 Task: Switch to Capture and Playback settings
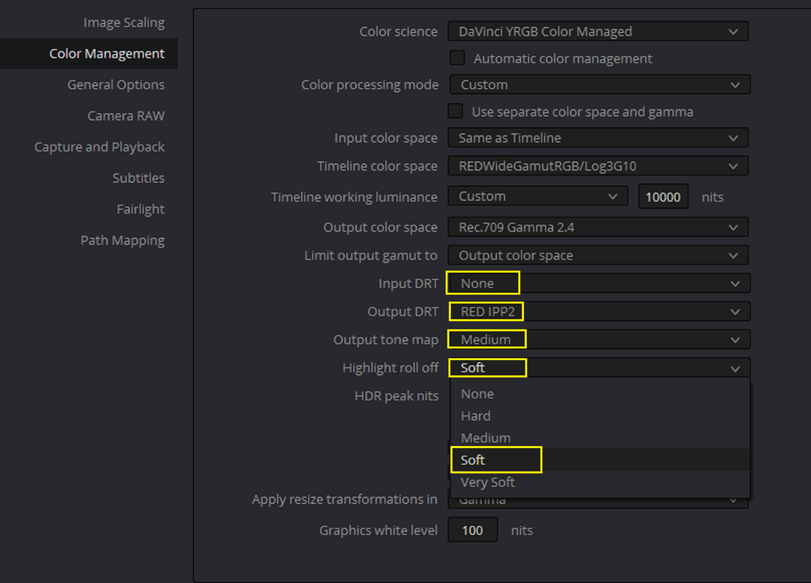[x=99, y=147]
